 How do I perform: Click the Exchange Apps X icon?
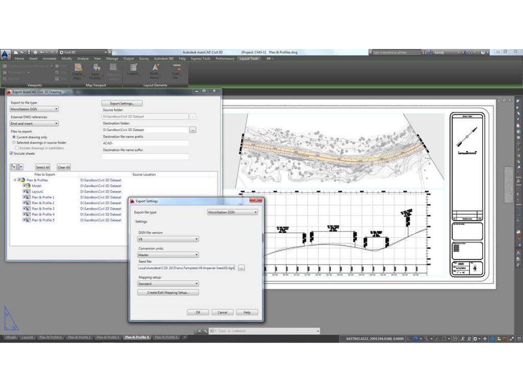[x=464, y=53]
